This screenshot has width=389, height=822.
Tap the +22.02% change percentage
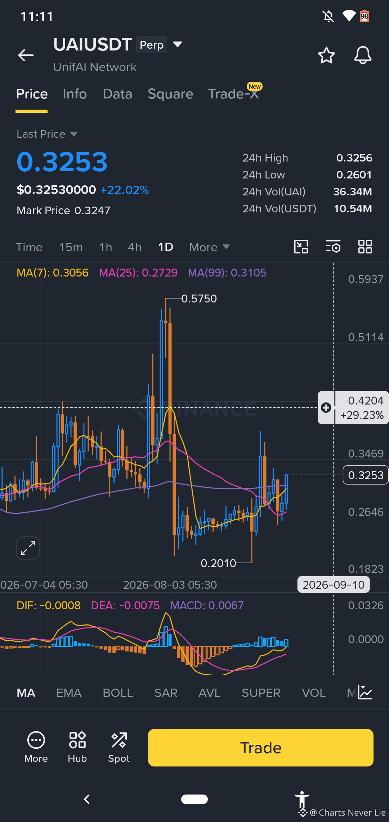(125, 190)
